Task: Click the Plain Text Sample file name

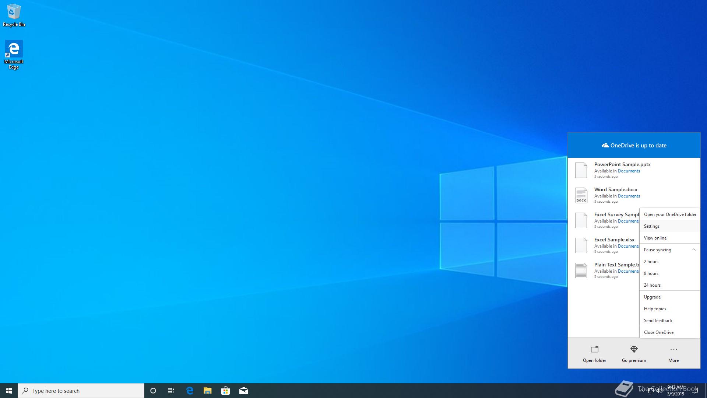Action: [x=617, y=265]
